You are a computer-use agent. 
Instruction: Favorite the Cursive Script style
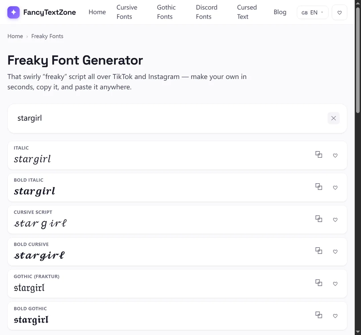click(x=335, y=220)
